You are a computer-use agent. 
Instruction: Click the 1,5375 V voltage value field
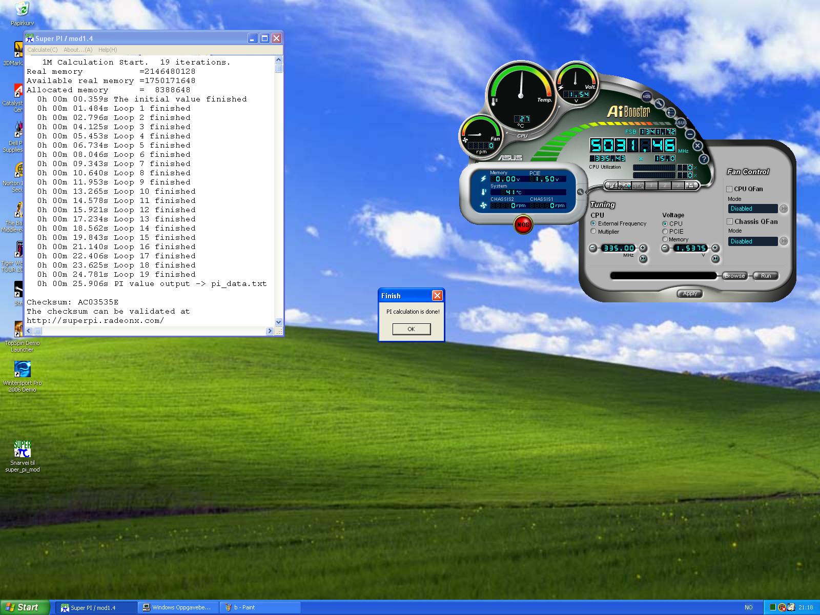click(x=690, y=248)
